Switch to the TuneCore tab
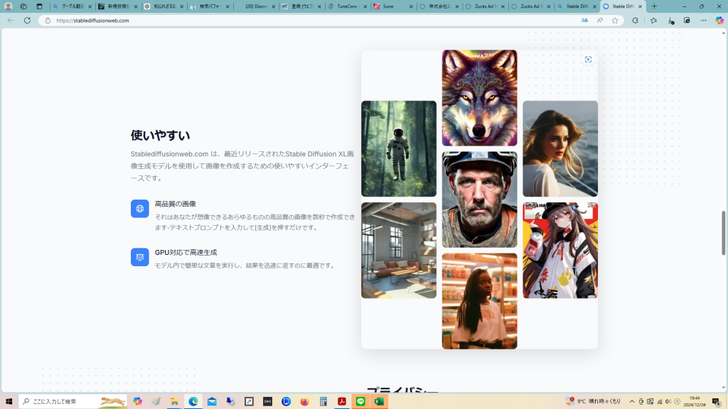Viewport: 728px width, 409px height. point(346,6)
